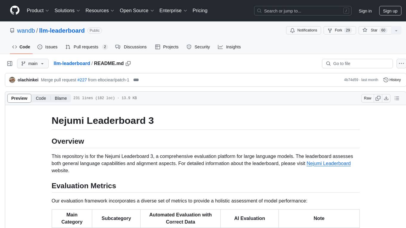This screenshot has width=406, height=228.
Task: Switch to the Blame view
Action: 61,98
